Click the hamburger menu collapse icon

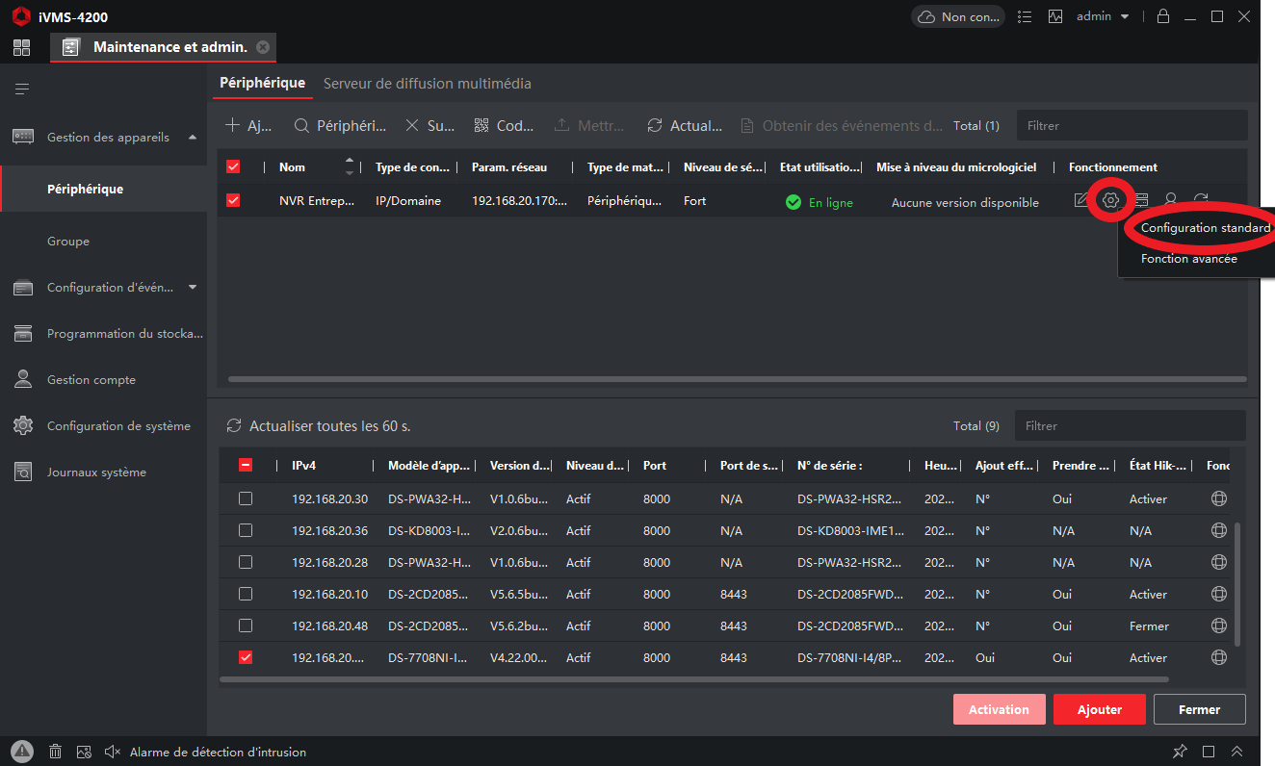21,89
